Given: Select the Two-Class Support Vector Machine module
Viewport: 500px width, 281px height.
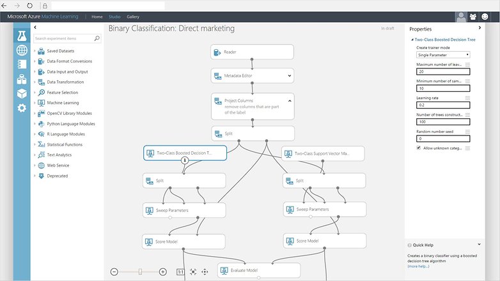Looking at the screenshot, I should pyautogui.click(x=323, y=153).
